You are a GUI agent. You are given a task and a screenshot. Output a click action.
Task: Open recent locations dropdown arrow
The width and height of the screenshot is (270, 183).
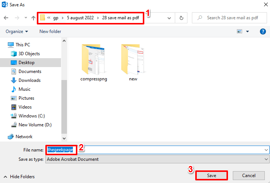click(x=25, y=18)
